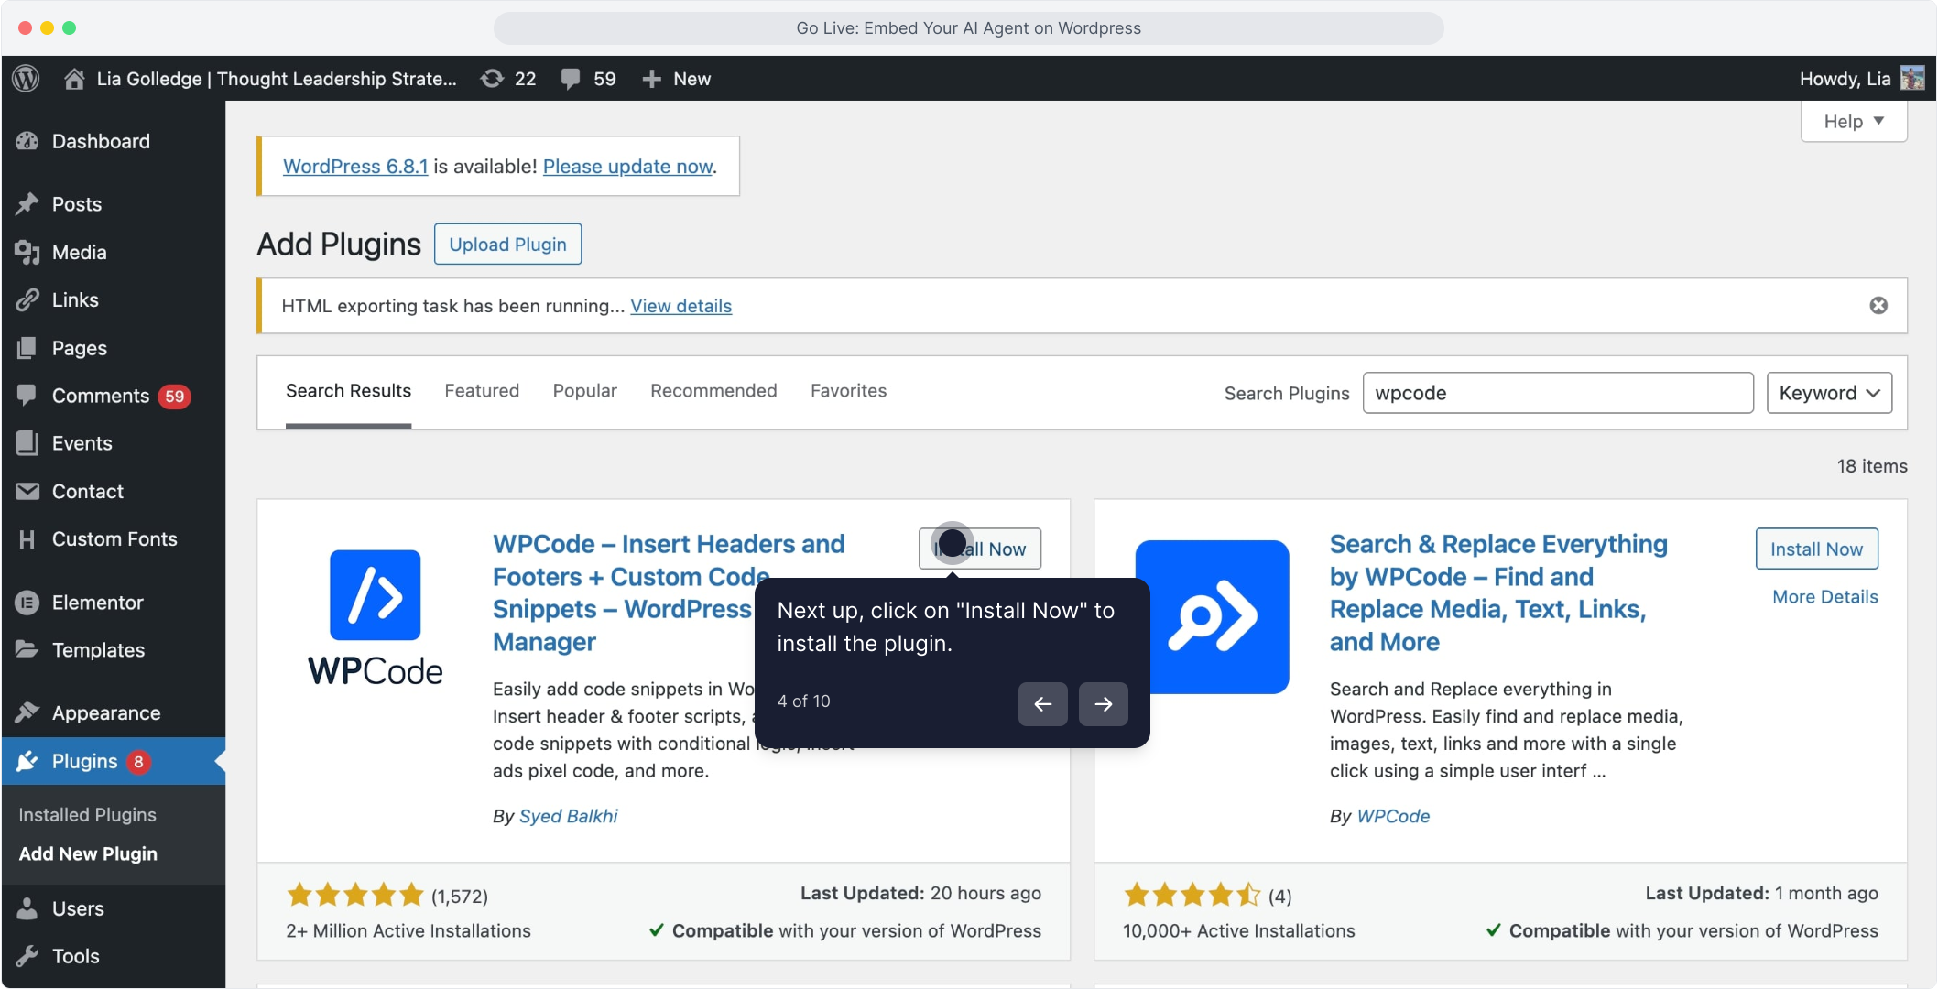The width and height of the screenshot is (1938, 989).
Task: Open the Elementor menu in sidebar
Action: click(x=97, y=603)
